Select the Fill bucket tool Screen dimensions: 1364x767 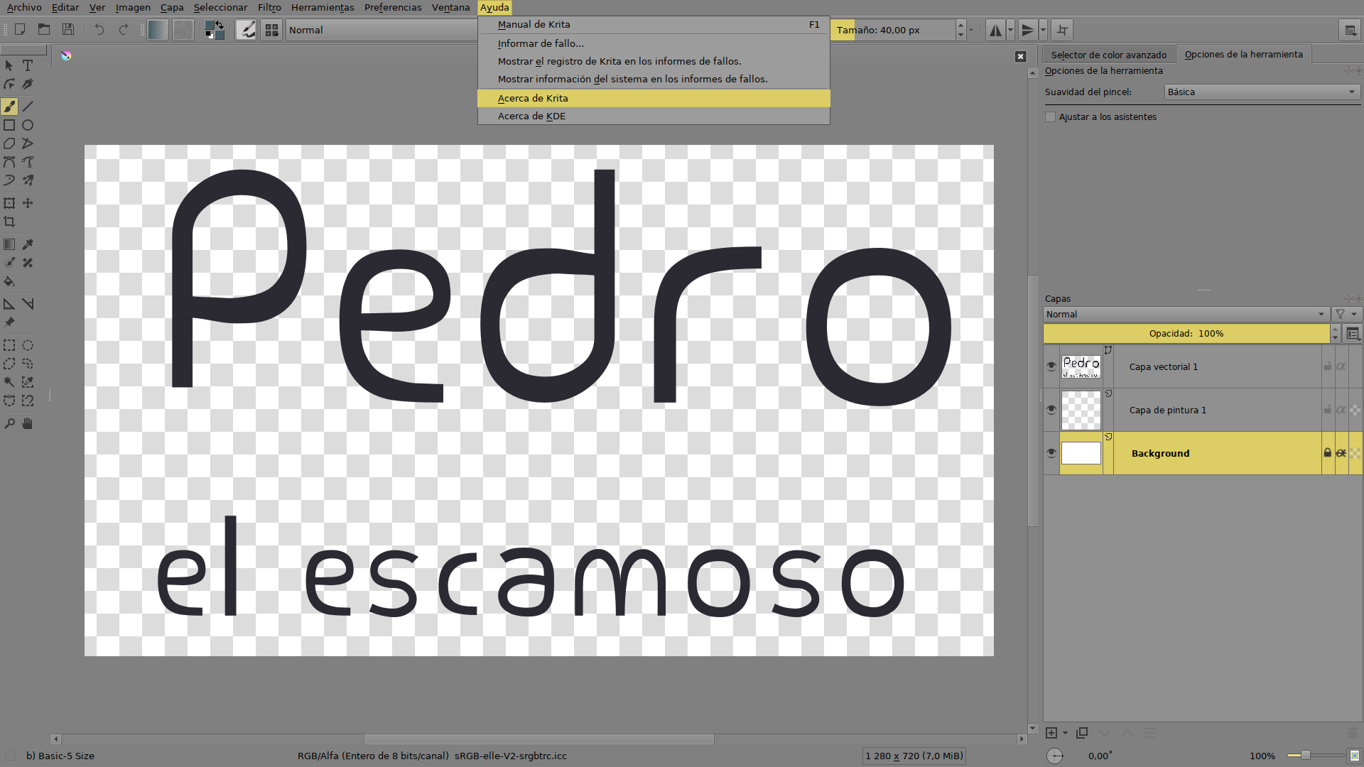9,282
